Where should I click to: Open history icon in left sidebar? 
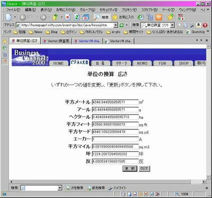(x=5, y=48)
